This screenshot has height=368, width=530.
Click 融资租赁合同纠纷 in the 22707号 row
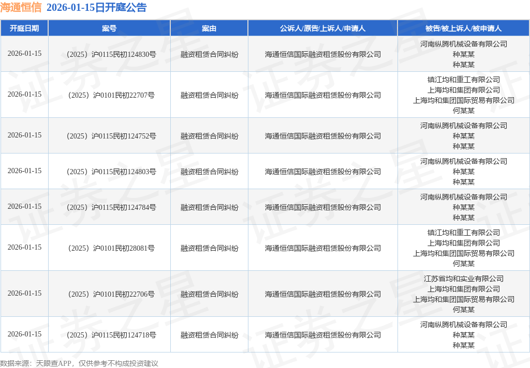[x=209, y=95]
